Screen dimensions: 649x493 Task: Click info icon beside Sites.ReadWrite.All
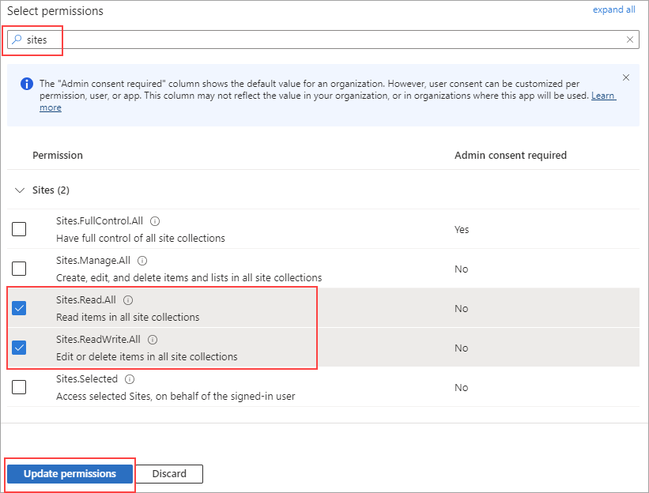(153, 340)
